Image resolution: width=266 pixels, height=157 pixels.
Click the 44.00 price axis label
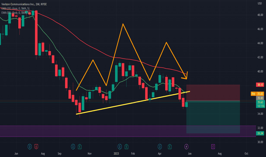[260, 43]
